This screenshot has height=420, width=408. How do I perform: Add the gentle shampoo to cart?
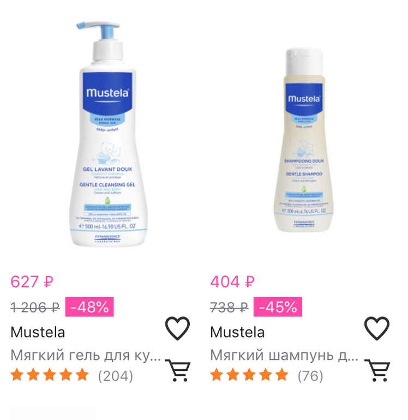pos(377,370)
